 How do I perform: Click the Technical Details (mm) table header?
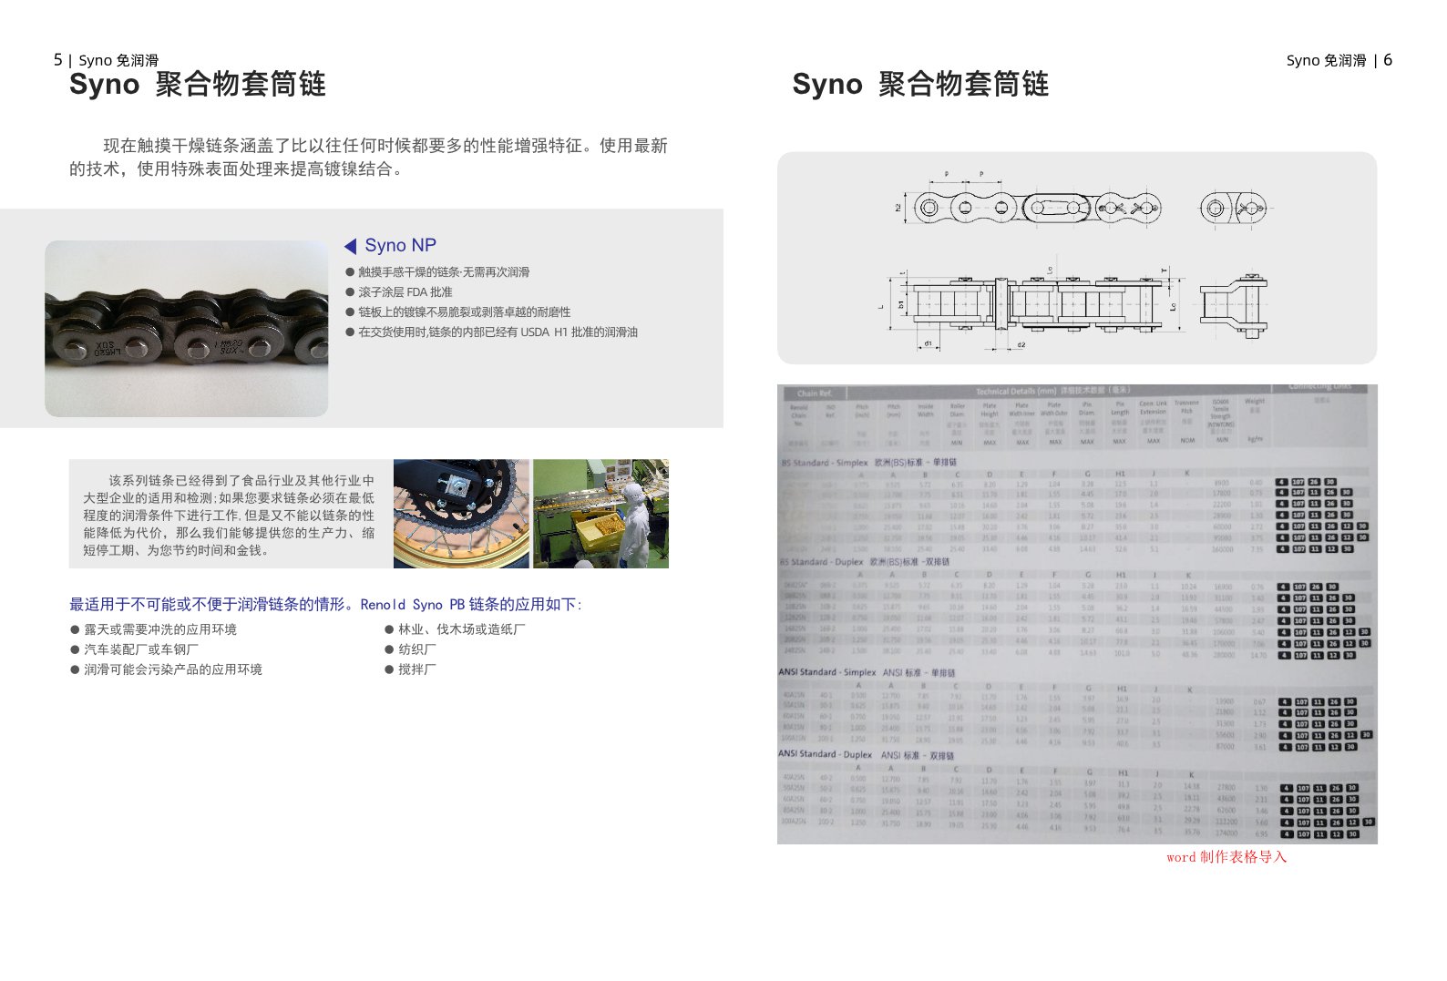[x=1052, y=392]
